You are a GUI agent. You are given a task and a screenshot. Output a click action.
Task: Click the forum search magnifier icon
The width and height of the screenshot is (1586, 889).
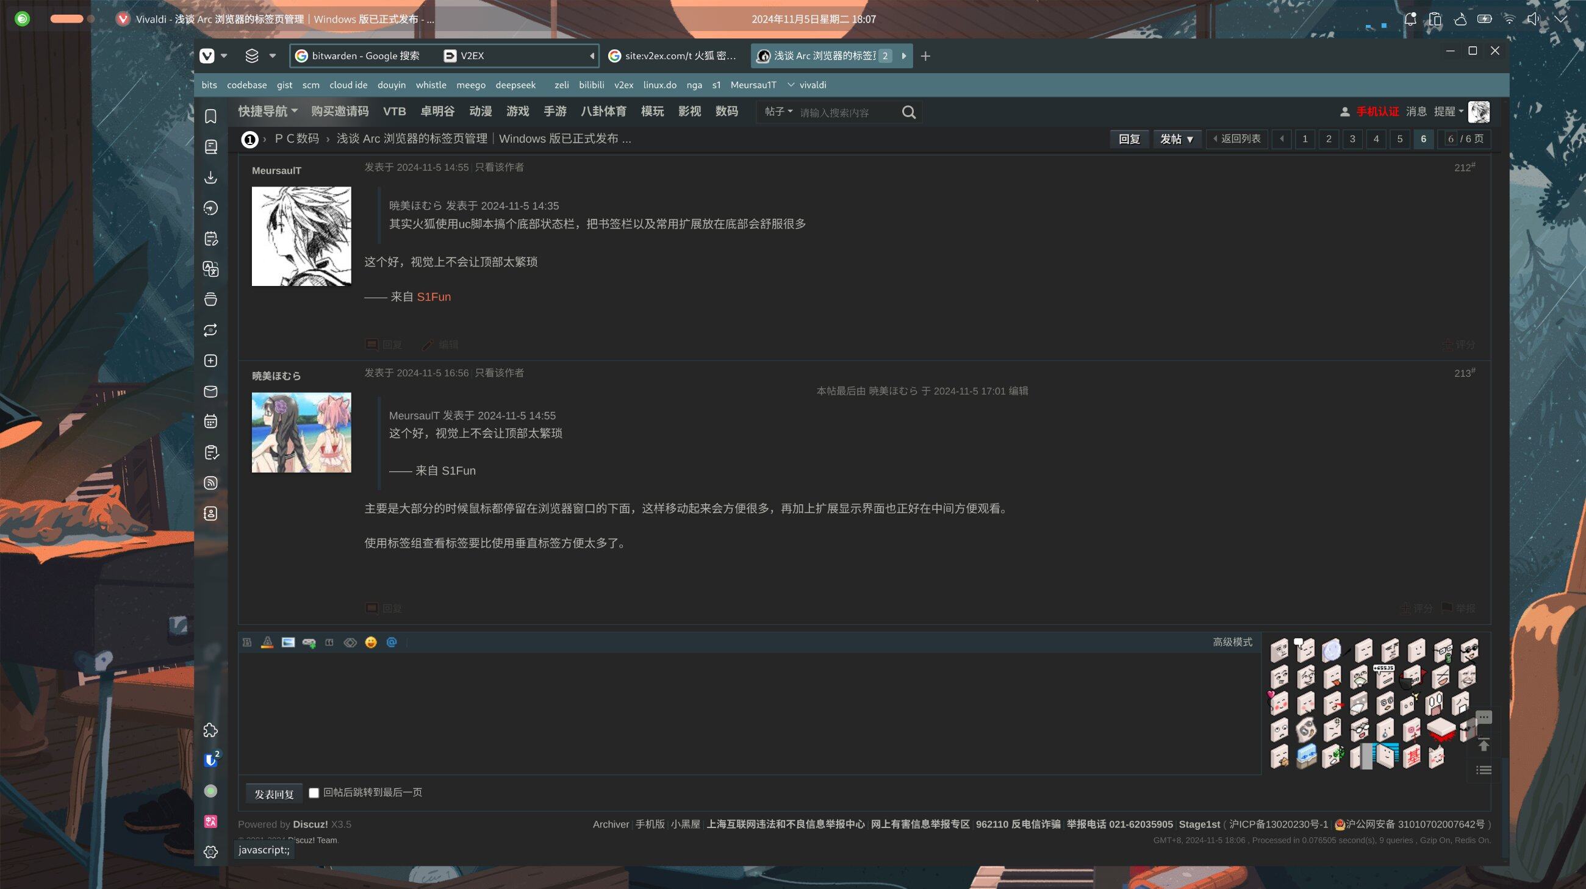point(909,112)
